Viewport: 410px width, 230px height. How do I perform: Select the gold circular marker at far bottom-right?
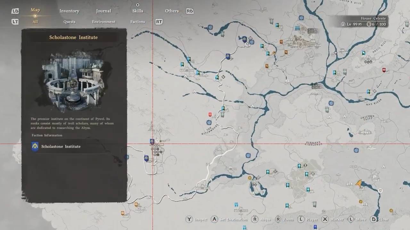[391, 211]
